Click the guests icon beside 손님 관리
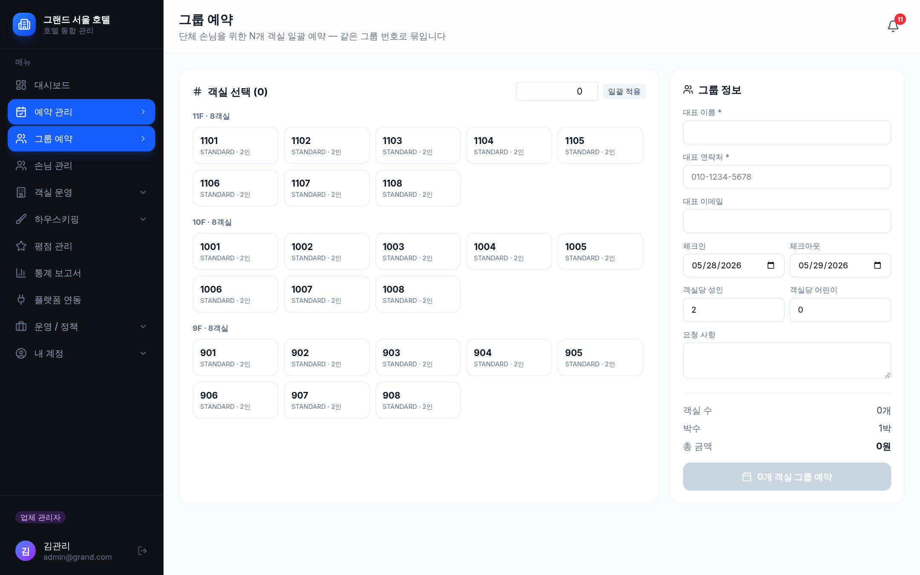 pos(21,166)
